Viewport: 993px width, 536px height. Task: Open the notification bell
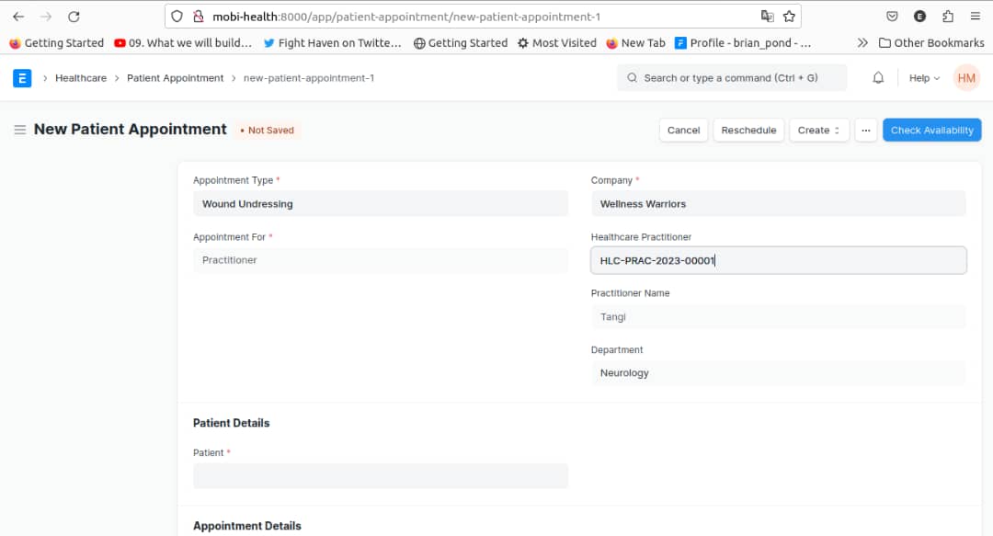coord(878,78)
